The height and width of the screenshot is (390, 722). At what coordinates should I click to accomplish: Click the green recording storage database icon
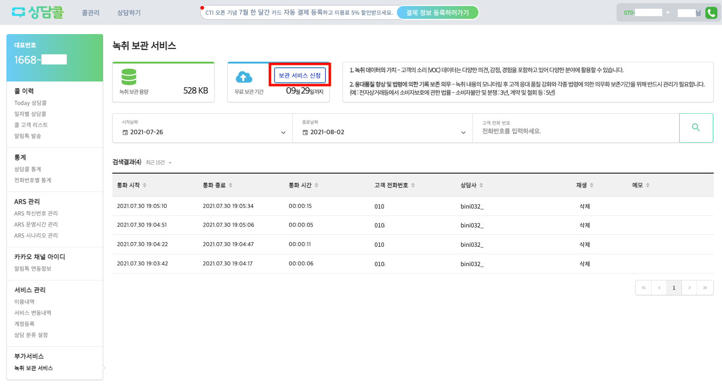pos(129,77)
